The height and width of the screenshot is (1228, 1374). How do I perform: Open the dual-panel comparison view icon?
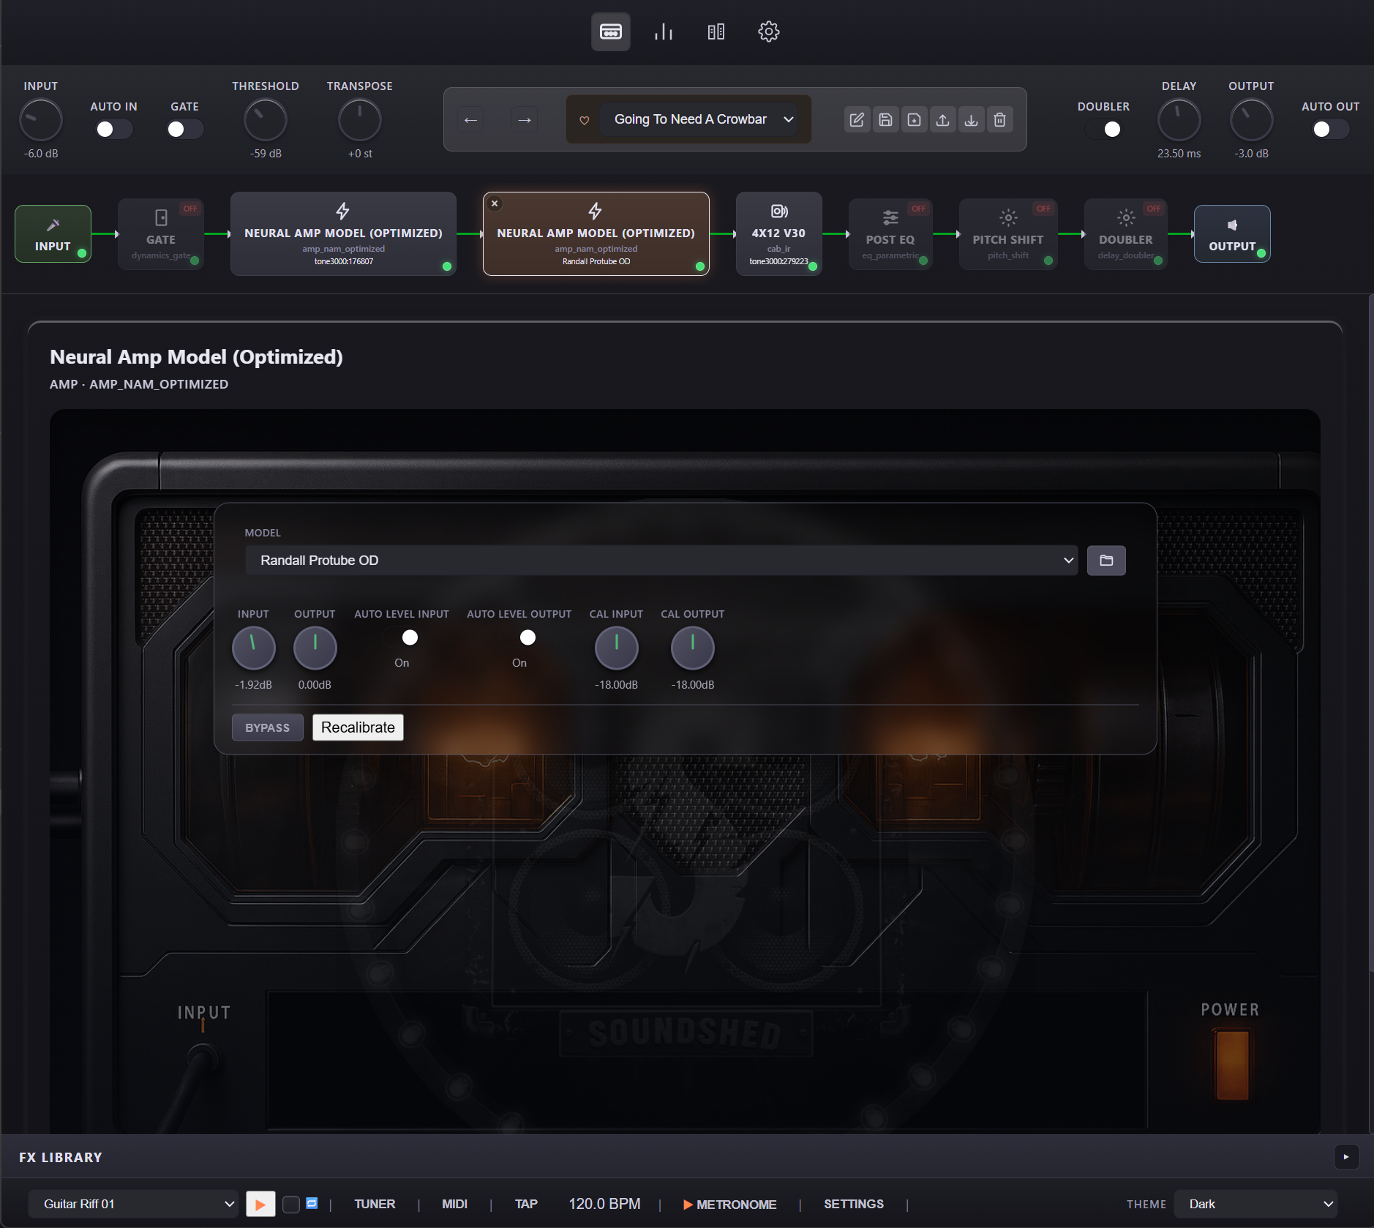click(x=715, y=31)
